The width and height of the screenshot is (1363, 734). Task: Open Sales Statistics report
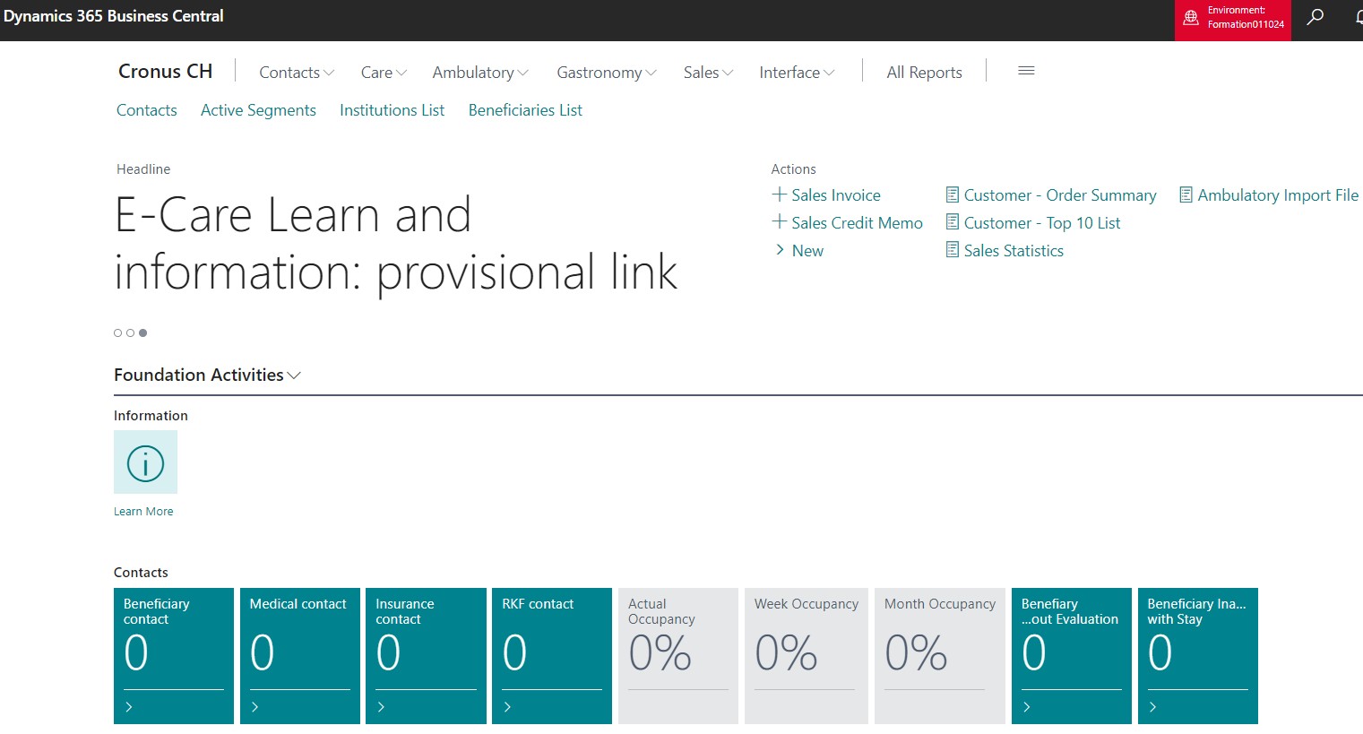tap(1014, 251)
